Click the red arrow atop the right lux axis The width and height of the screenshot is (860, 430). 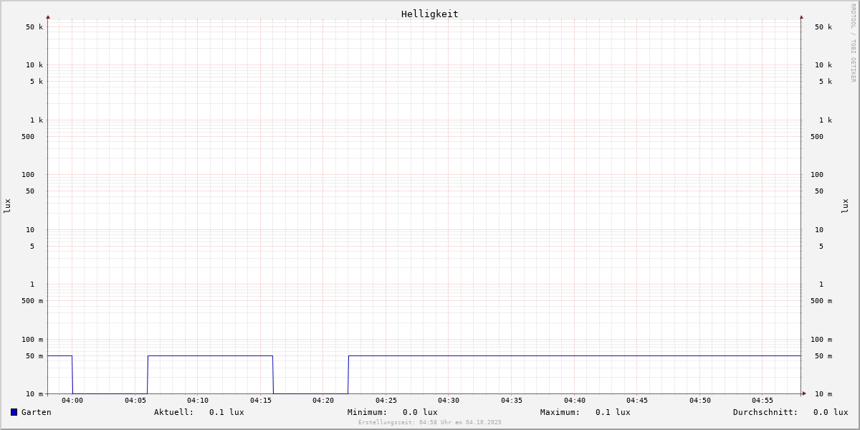coord(801,16)
